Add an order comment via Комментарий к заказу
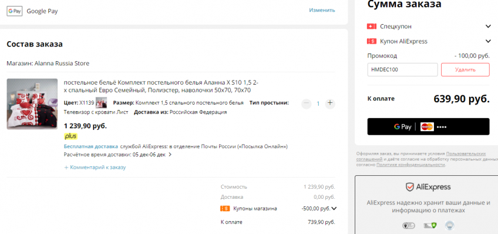The width and height of the screenshot is (498, 234). 95,167
